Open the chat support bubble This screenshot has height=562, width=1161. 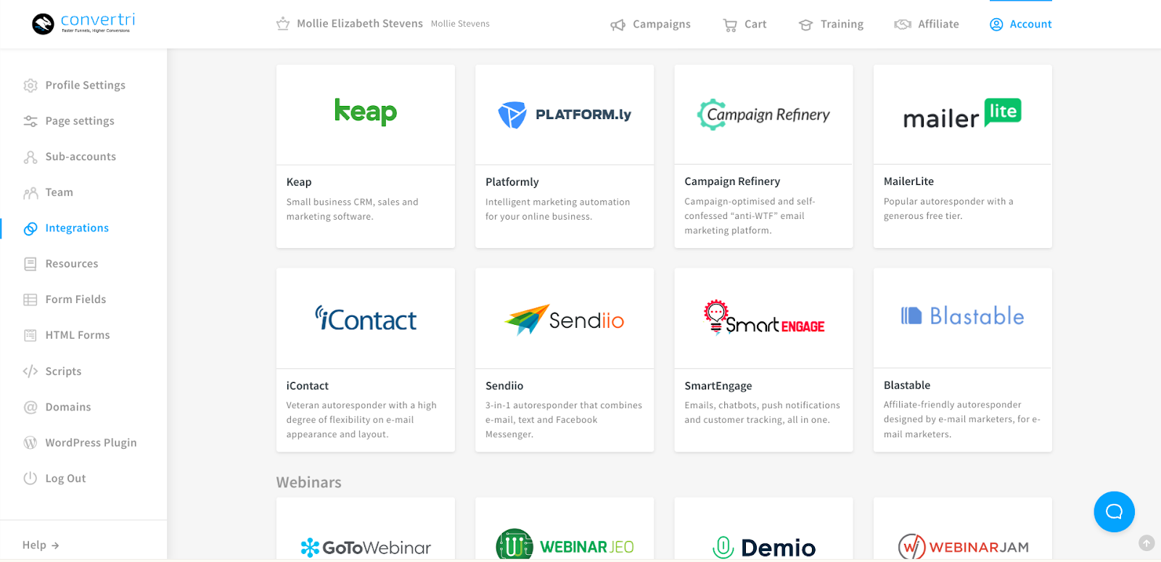click(1114, 512)
